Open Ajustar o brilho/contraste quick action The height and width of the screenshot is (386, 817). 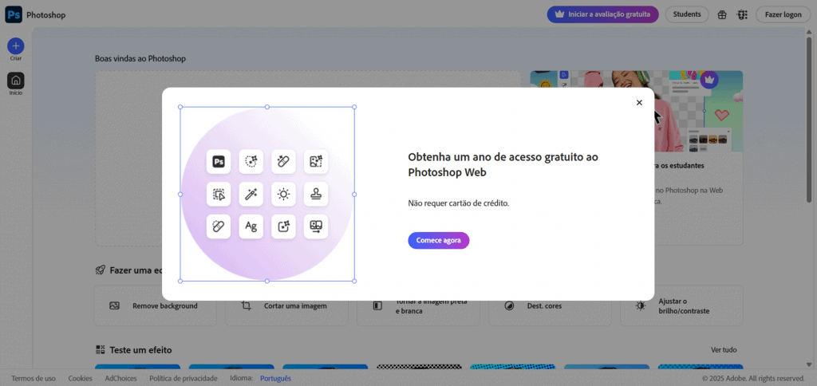coord(681,305)
